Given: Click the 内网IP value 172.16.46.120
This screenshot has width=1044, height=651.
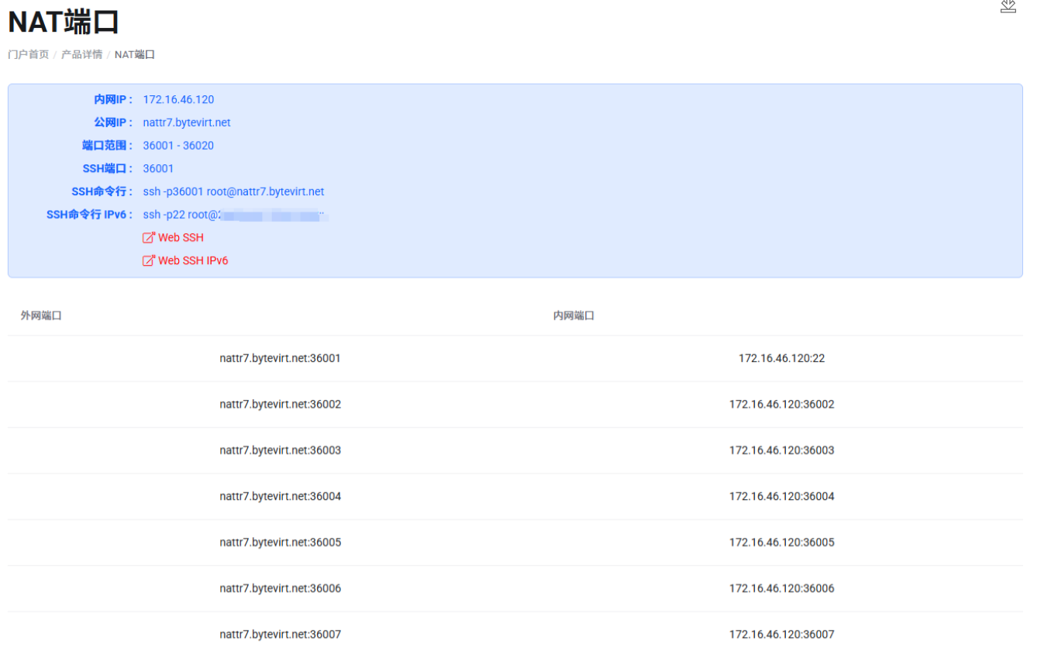Looking at the screenshot, I should pyautogui.click(x=178, y=100).
